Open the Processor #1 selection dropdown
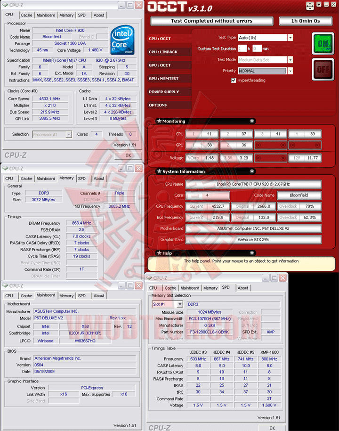Screen dimensions: 339x431 pyautogui.click(x=69, y=134)
